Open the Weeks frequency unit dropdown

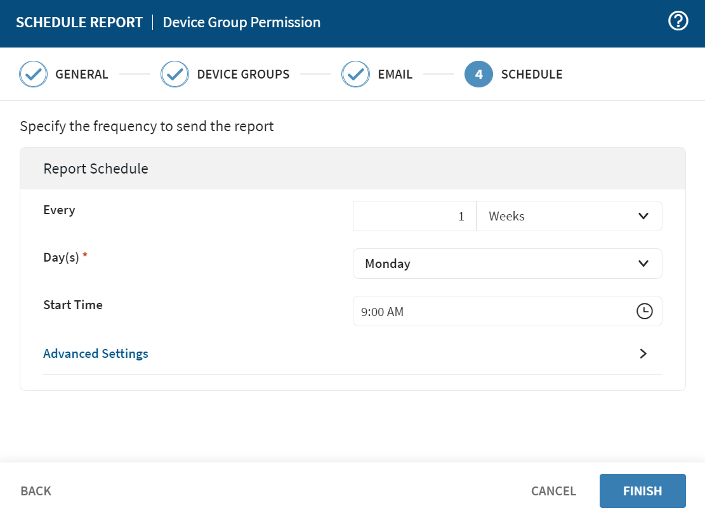click(569, 216)
